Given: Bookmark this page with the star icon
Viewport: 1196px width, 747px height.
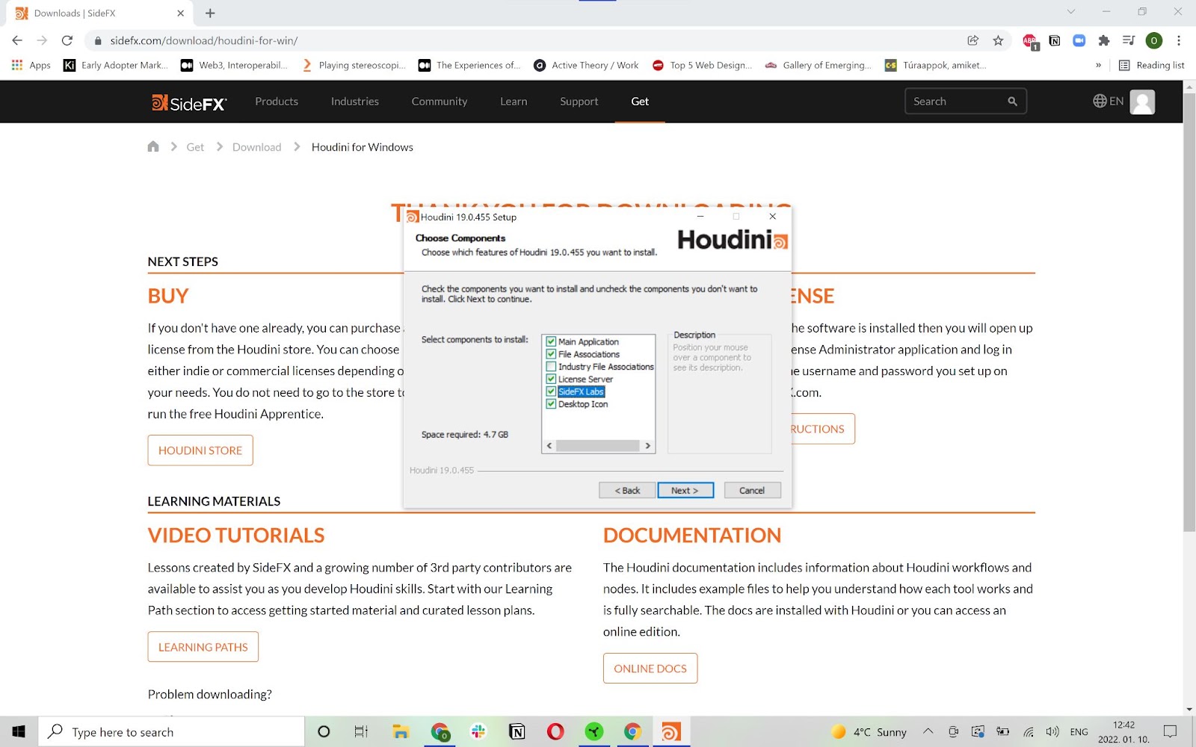Looking at the screenshot, I should click(x=998, y=40).
